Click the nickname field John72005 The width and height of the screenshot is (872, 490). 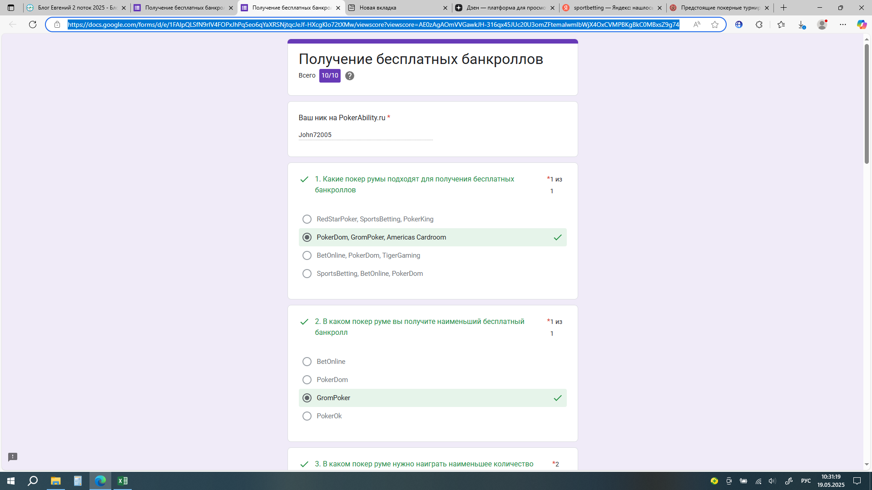366,135
